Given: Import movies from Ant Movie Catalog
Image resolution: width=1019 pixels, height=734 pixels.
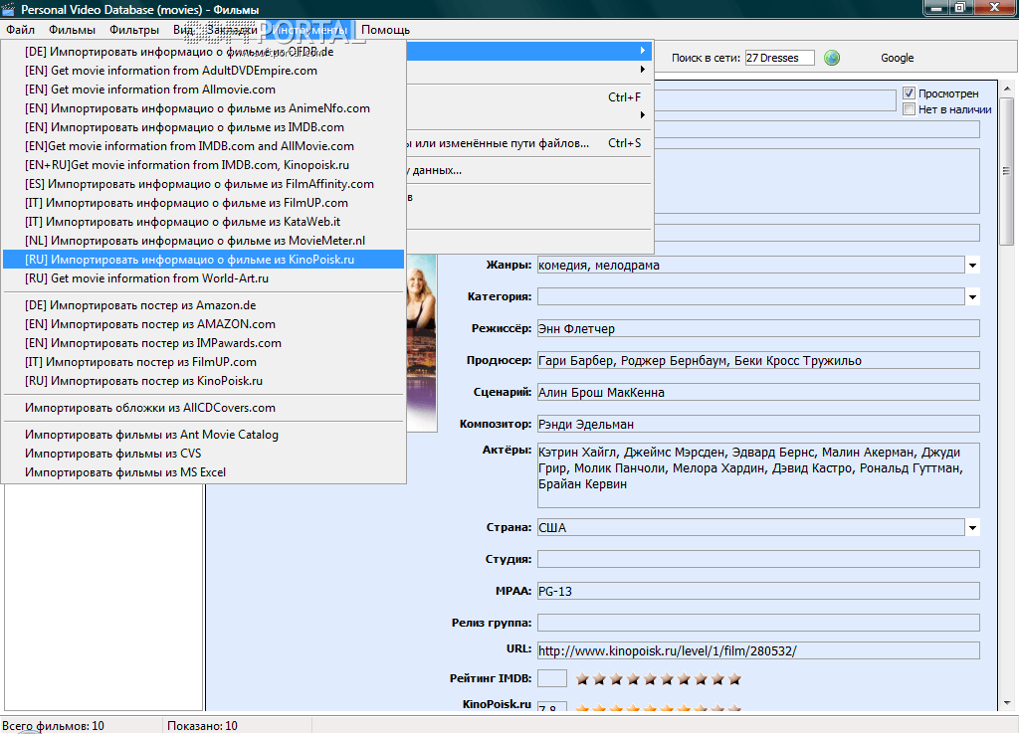Looking at the screenshot, I should point(203,435).
